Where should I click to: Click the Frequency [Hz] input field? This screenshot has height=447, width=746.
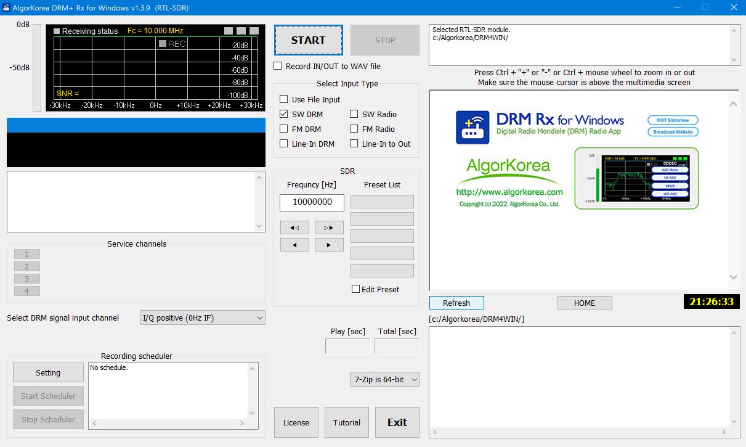(x=312, y=202)
